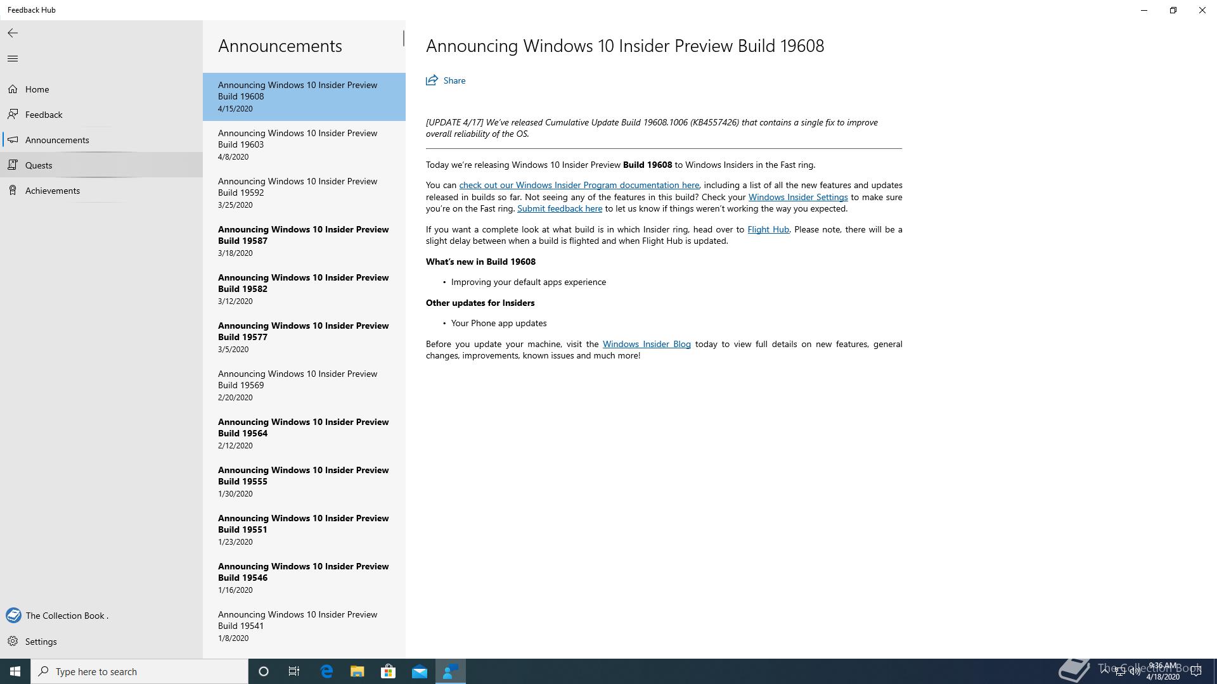
Task: Click the Collection Book account avatar
Action: point(13,616)
